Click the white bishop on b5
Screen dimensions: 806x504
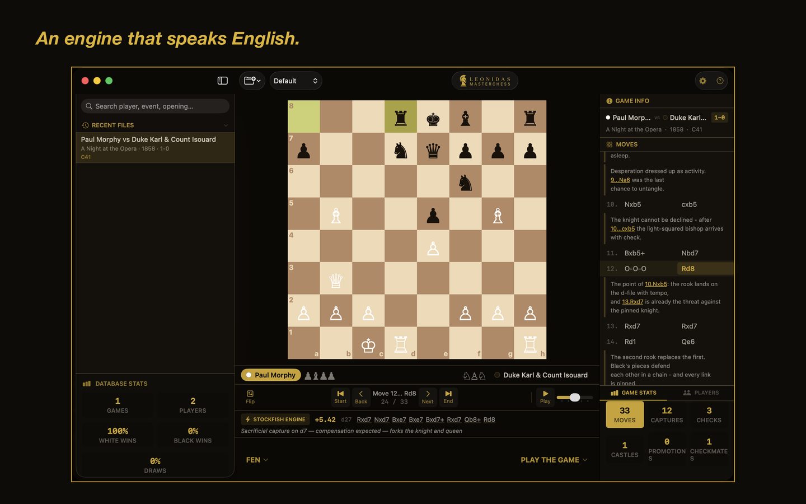(336, 214)
